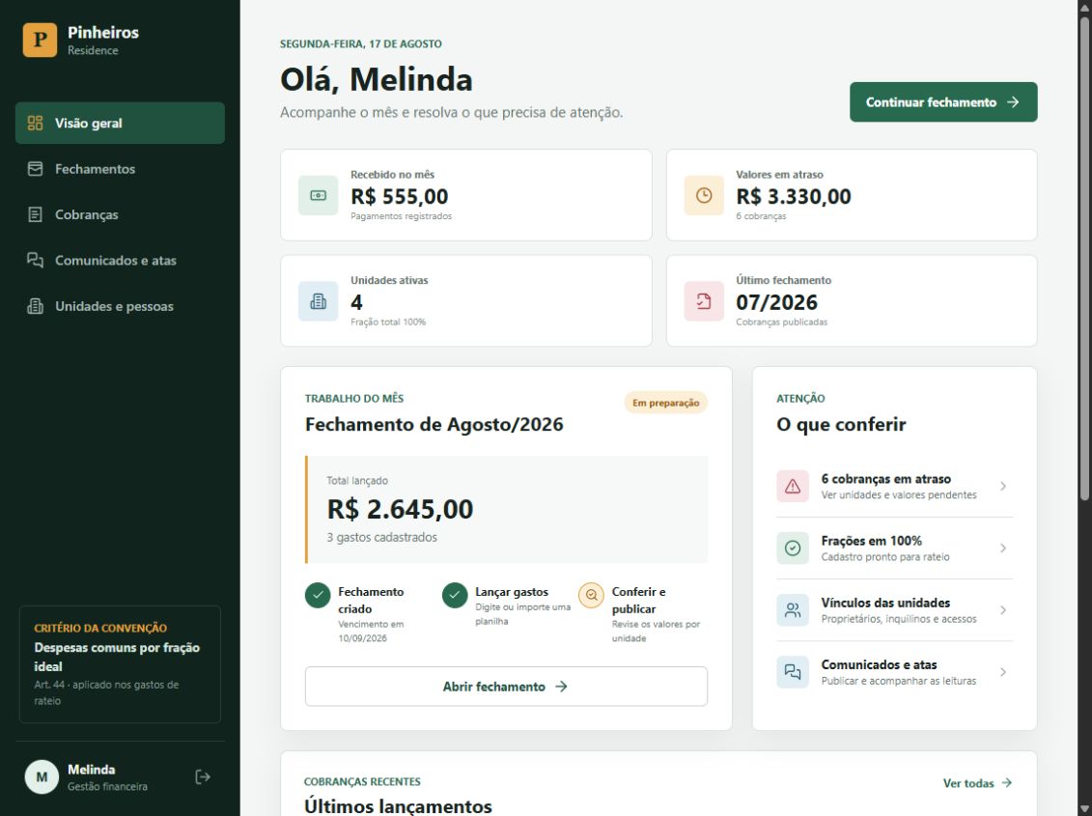Open the Frações em 100% chevron
1092x816 pixels.
coord(1003,549)
